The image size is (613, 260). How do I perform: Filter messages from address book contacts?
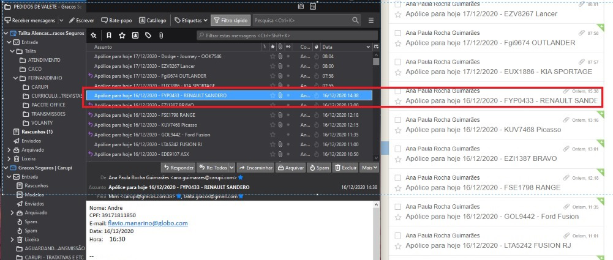(x=135, y=35)
